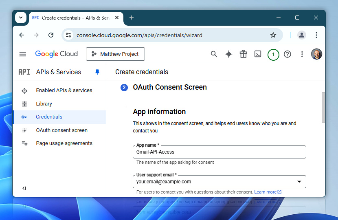Click the Create credentials page title
Image resolution: width=338 pixels, height=220 pixels.
[142, 72]
